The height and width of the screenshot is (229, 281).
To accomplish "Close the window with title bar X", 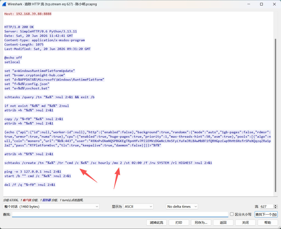I will click(274, 4).
